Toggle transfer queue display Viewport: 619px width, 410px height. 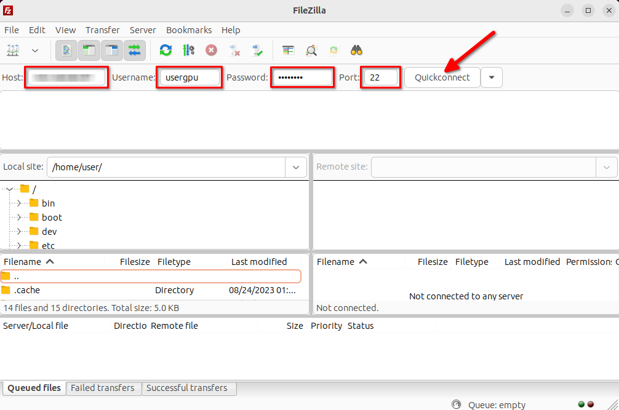click(x=135, y=50)
